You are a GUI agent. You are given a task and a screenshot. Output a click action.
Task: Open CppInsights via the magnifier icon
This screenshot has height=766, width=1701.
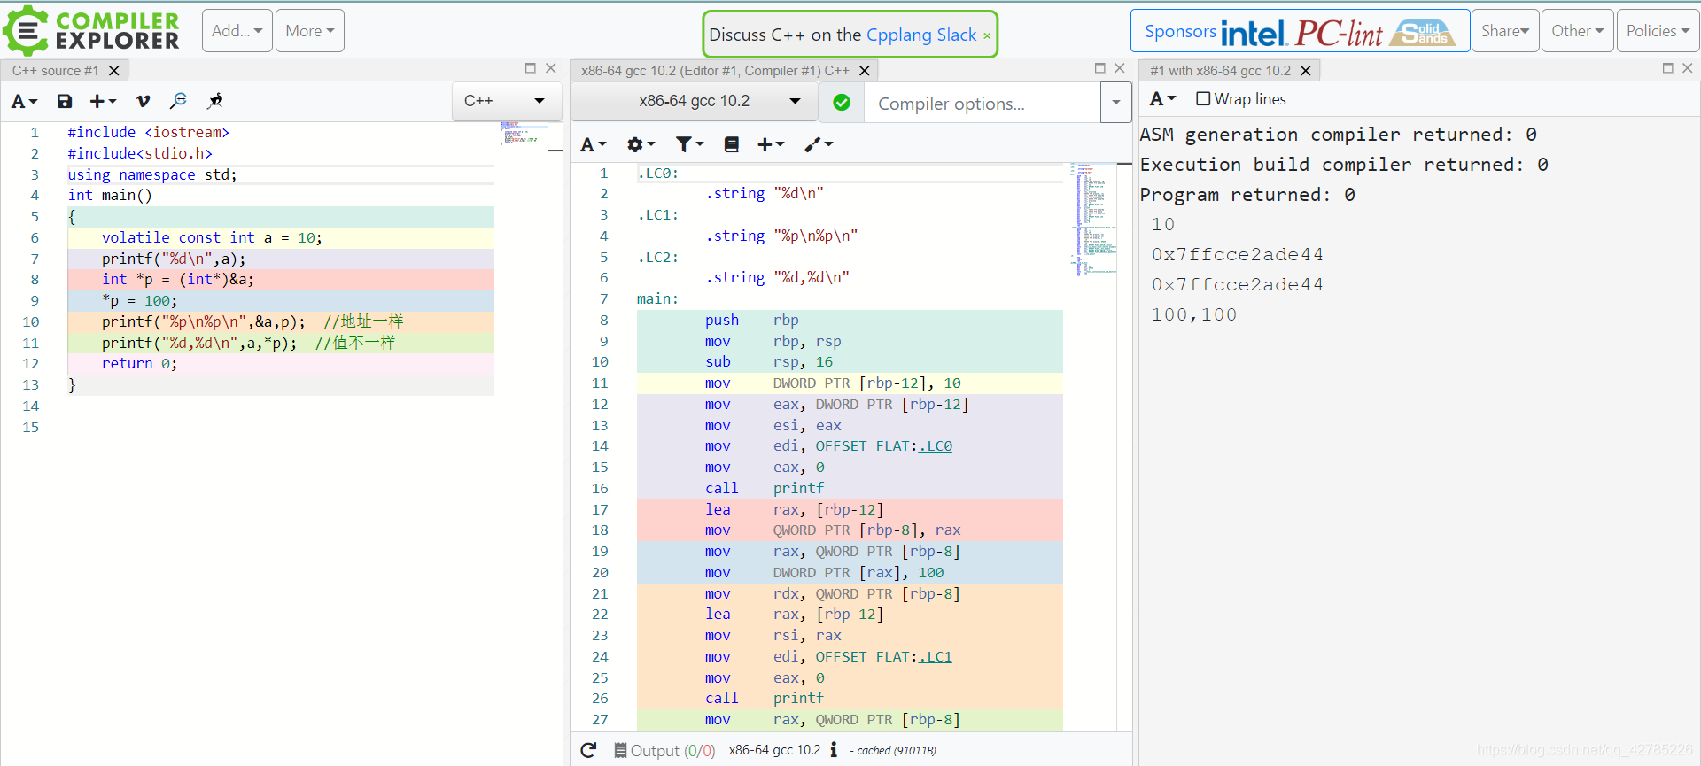coord(178,102)
